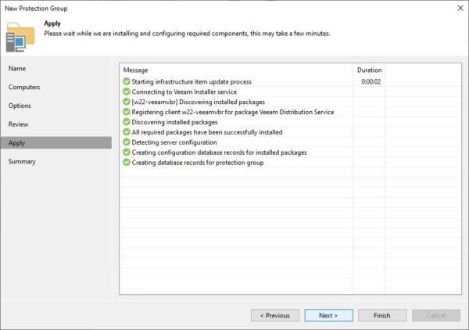Click the 'New Protection Group' window title
The width and height of the screenshot is (469, 330).
tap(36, 9)
